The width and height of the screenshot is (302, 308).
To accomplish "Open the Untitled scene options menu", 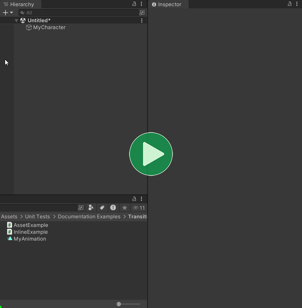I will (142, 21).
